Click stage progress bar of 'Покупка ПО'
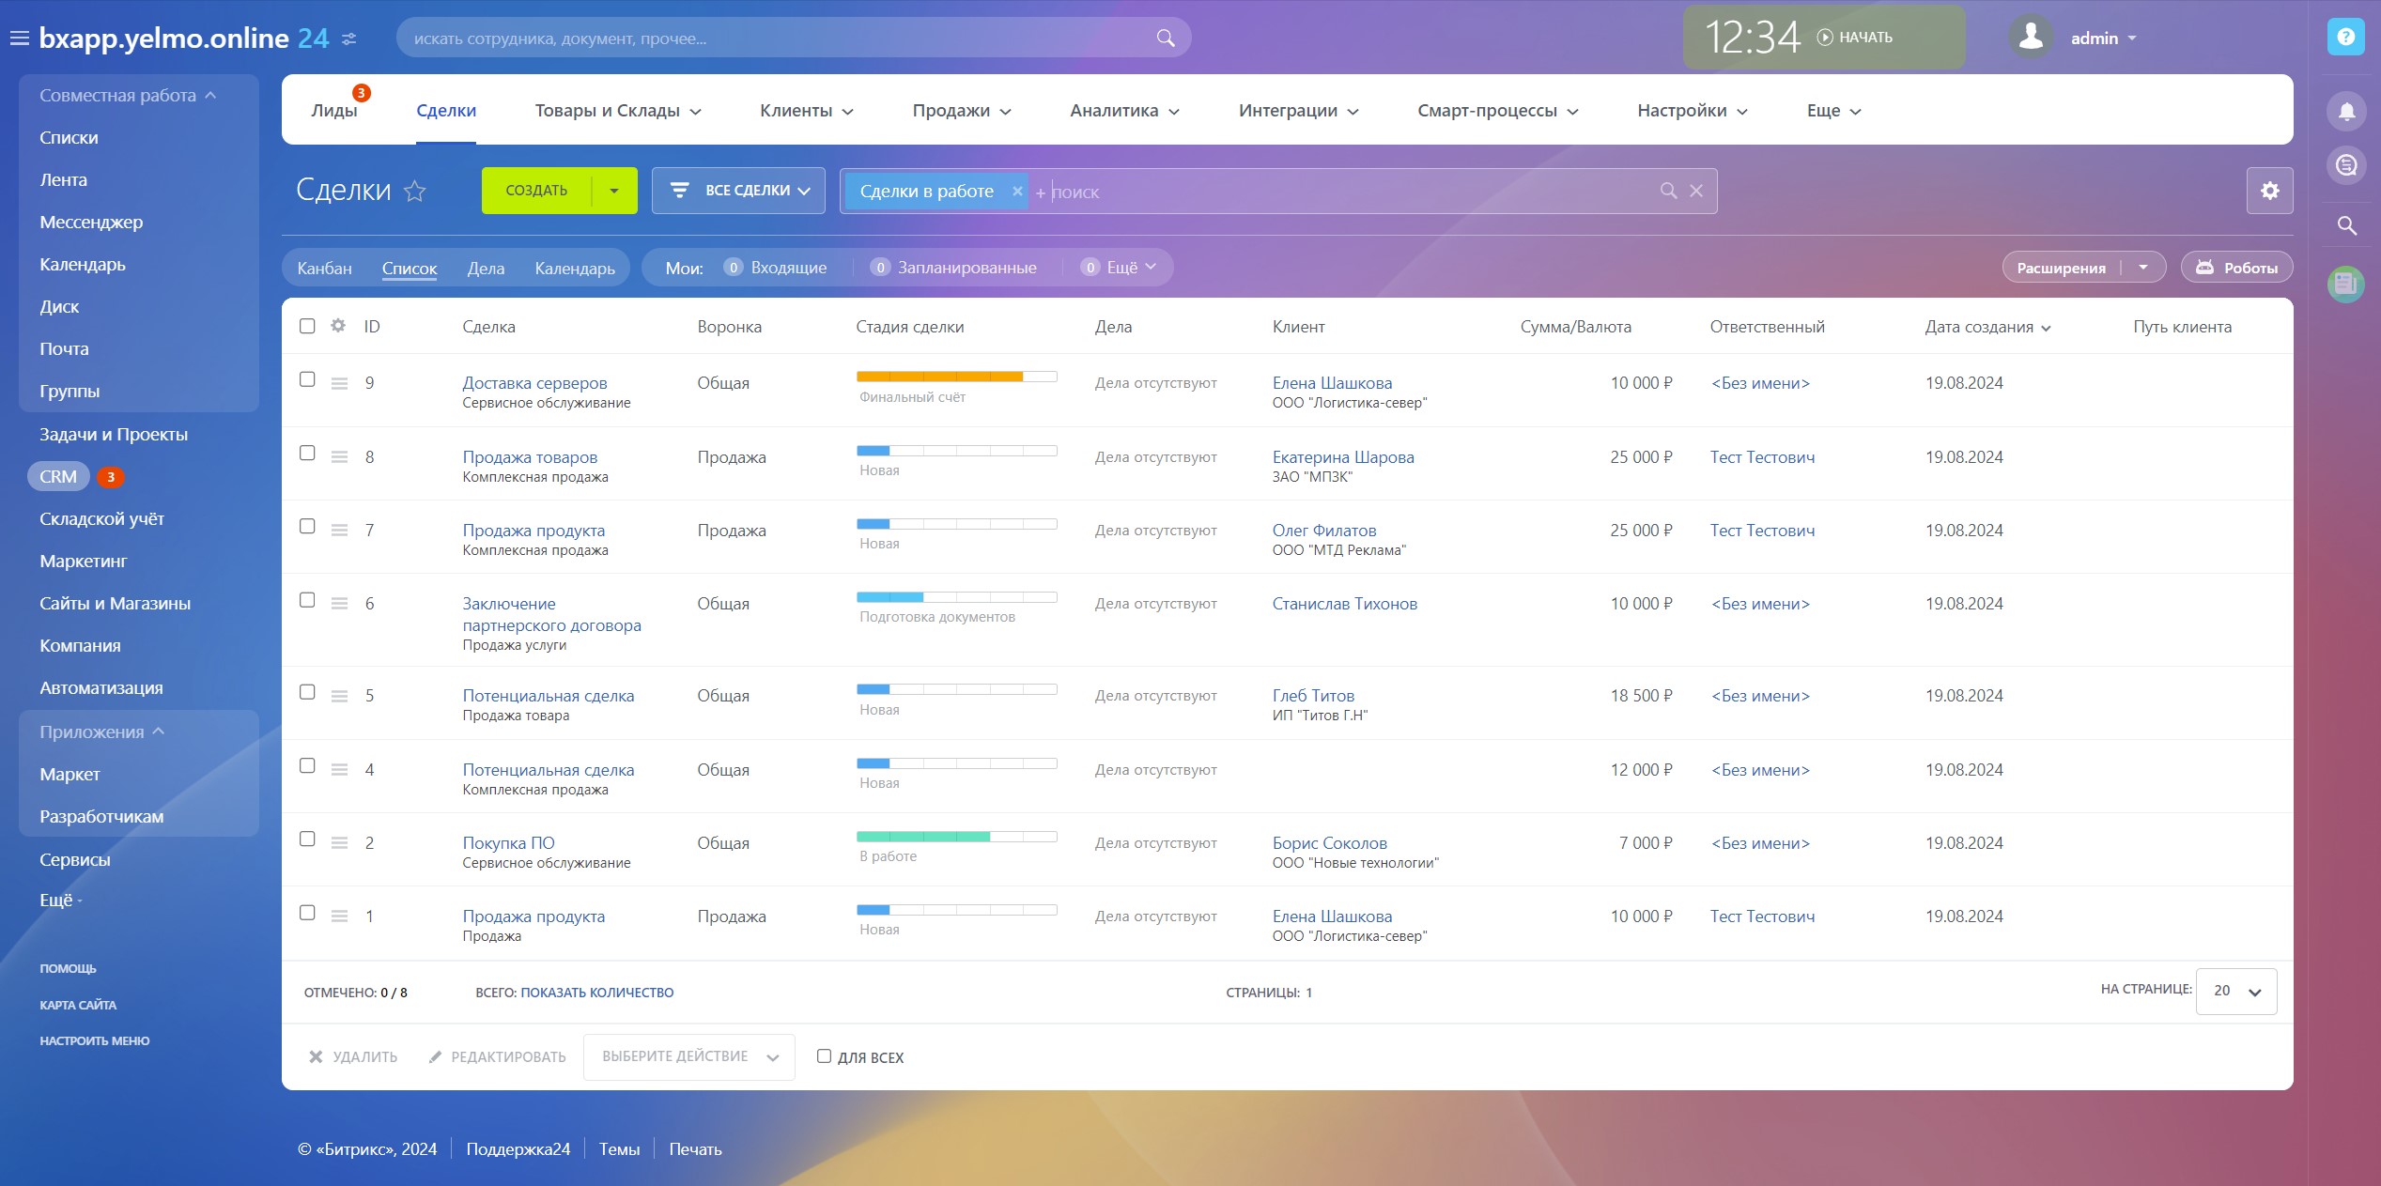The width and height of the screenshot is (2381, 1186). coord(955,836)
